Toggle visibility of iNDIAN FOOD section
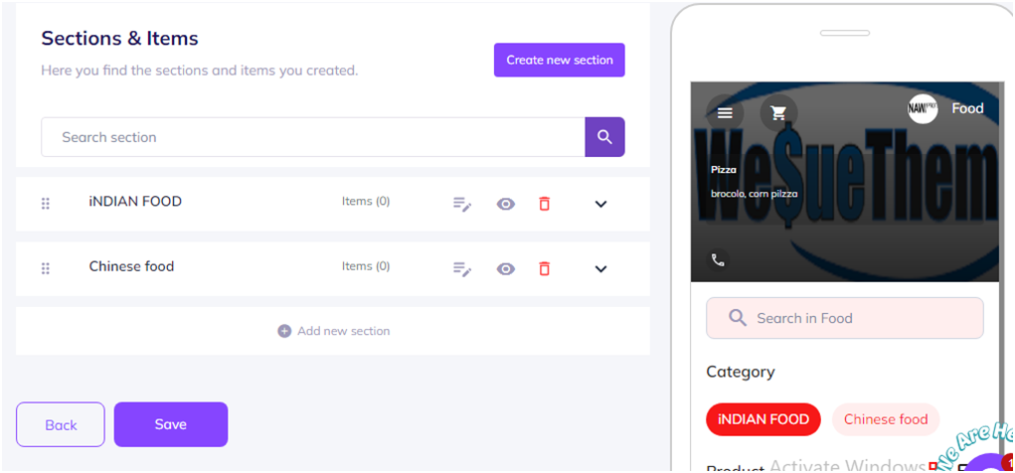Image resolution: width=1015 pixels, height=473 pixels. tap(506, 204)
